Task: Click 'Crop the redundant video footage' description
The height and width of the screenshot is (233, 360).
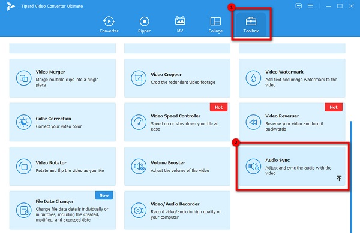Action: pyautogui.click(x=183, y=82)
